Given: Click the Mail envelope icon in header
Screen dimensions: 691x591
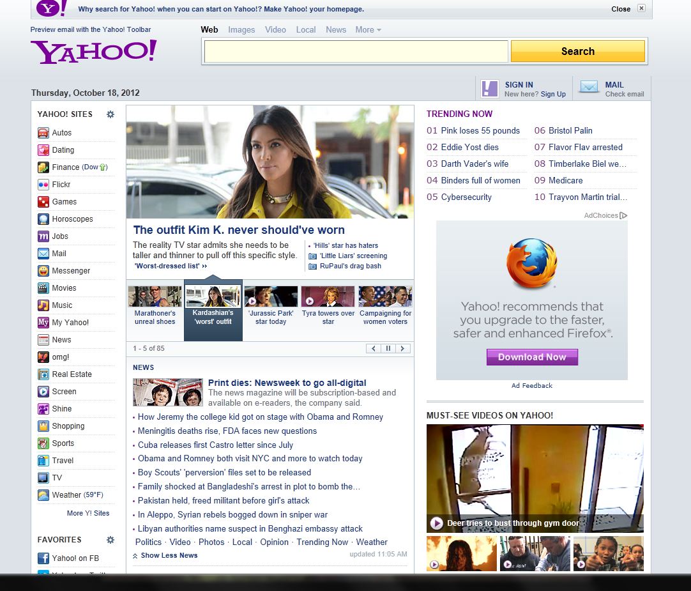Looking at the screenshot, I should (x=589, y=88).
